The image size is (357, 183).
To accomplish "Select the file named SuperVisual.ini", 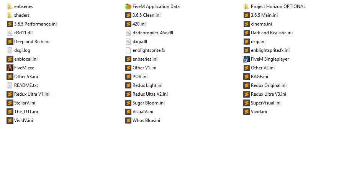I will coord(262,103).
